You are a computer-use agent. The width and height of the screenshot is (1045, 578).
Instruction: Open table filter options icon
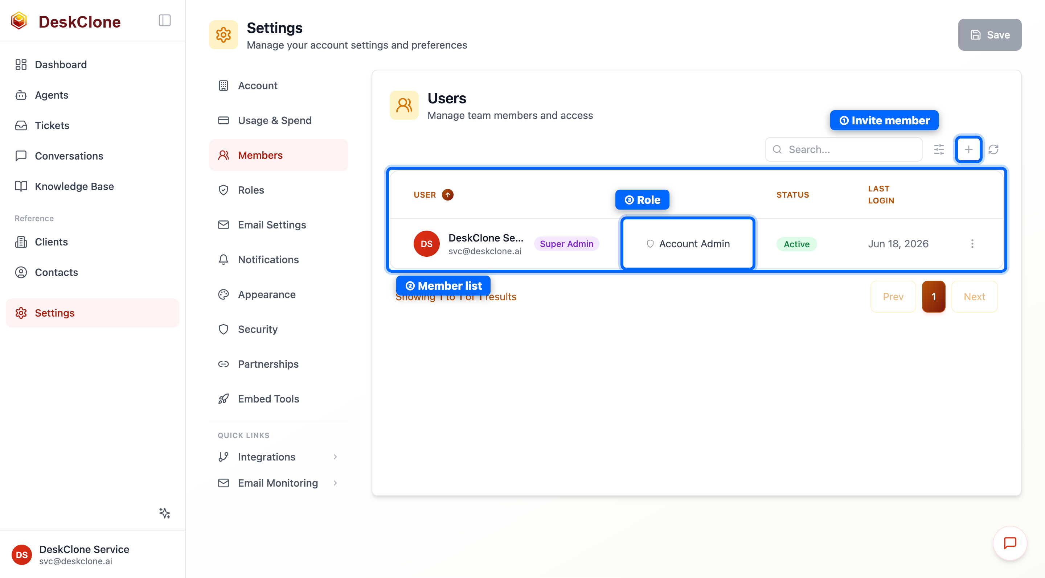(939, 149)
